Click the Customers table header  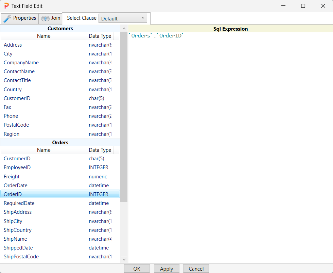coord(60,29)
